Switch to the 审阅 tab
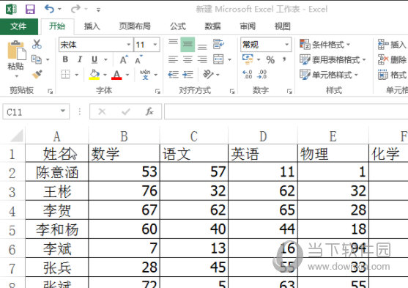The height and width of the screenshot is (288, 408). [248, 26]
